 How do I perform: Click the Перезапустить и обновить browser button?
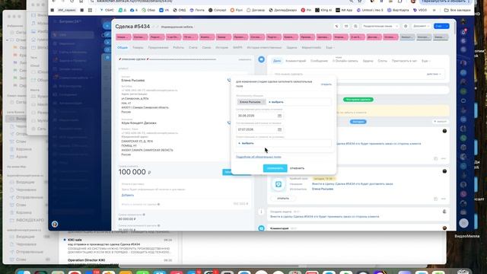click(x=445, y=2)
